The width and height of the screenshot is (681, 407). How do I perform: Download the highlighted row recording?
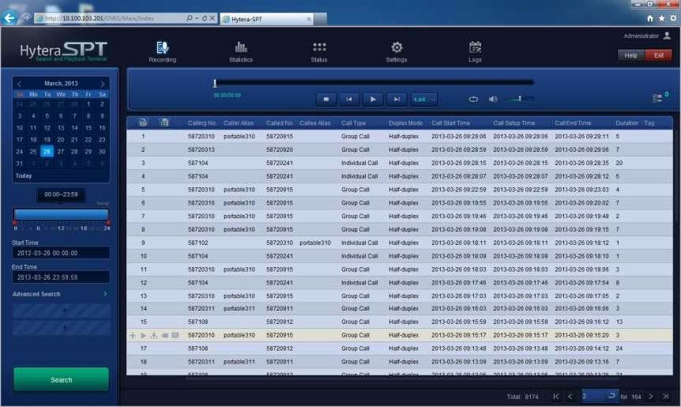[154, 335]
